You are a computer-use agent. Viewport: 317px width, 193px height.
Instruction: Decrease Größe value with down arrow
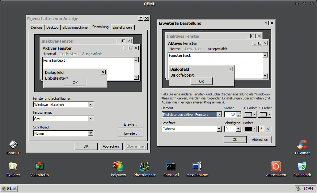[239, 115]
